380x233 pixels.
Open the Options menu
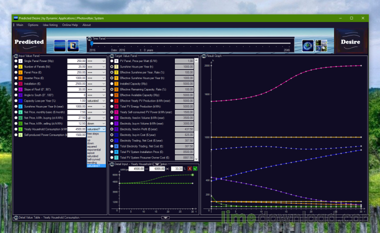tap(33, 25)
